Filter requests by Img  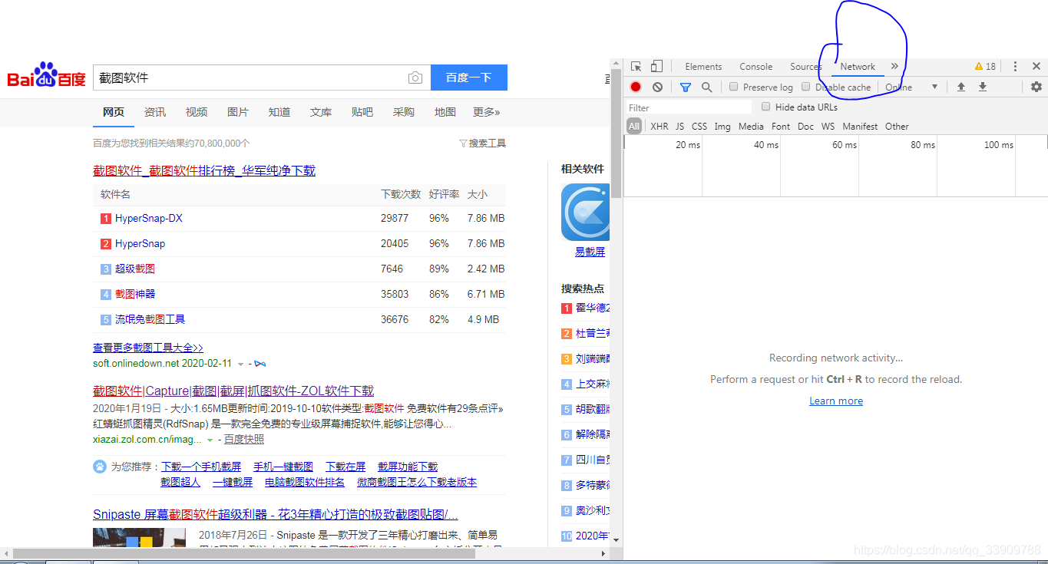point(722,127)
